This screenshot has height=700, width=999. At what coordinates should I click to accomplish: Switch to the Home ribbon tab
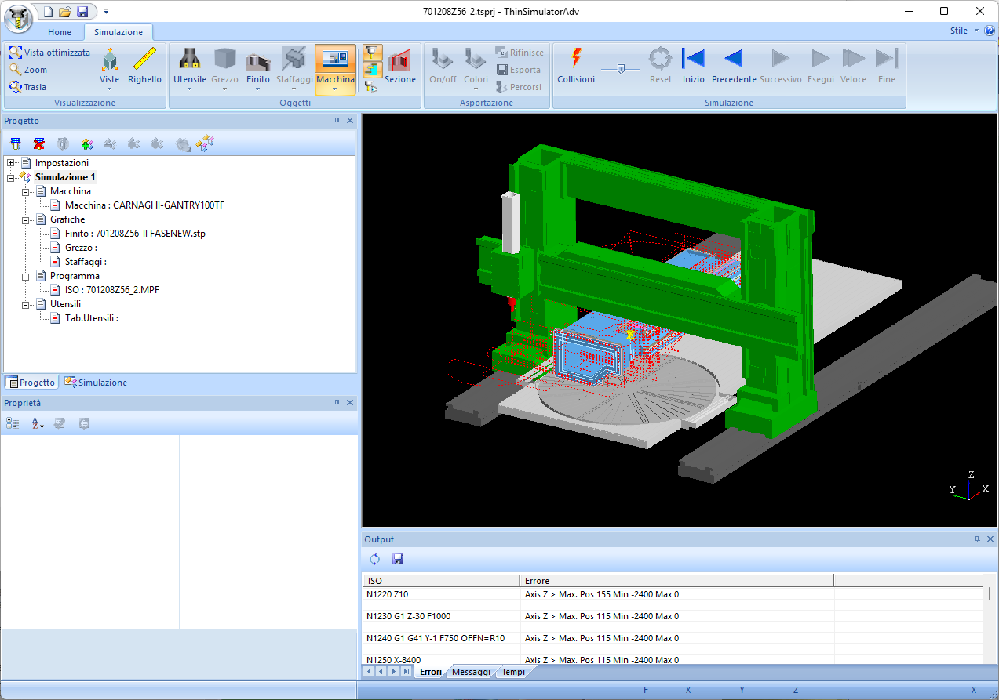(60, 32)
